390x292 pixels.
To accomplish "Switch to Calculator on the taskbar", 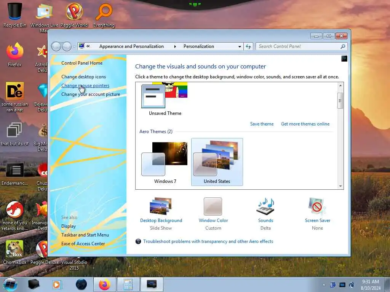I will coord(128,284).
